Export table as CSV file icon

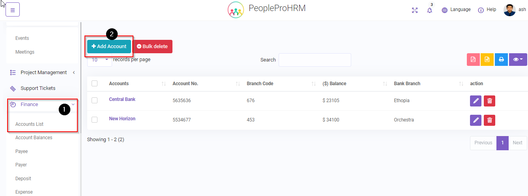(487, 60)
